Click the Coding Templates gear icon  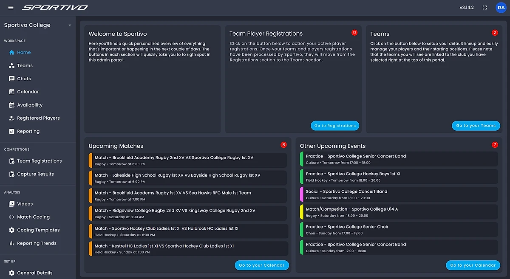[12, 230]
